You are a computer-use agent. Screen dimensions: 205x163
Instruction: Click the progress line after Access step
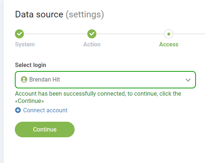point(189,34)
